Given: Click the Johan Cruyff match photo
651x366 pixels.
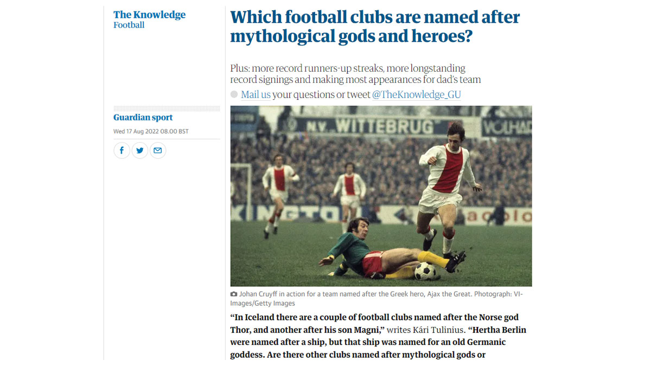Looking at the screenshot, I should (x=381, y=196).
